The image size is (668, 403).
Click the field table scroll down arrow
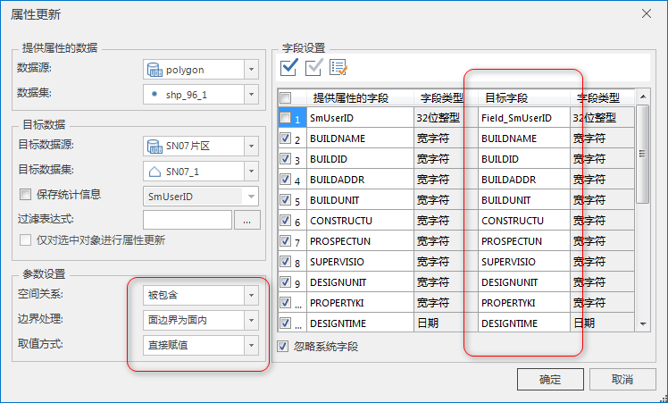tap(643, 324)
